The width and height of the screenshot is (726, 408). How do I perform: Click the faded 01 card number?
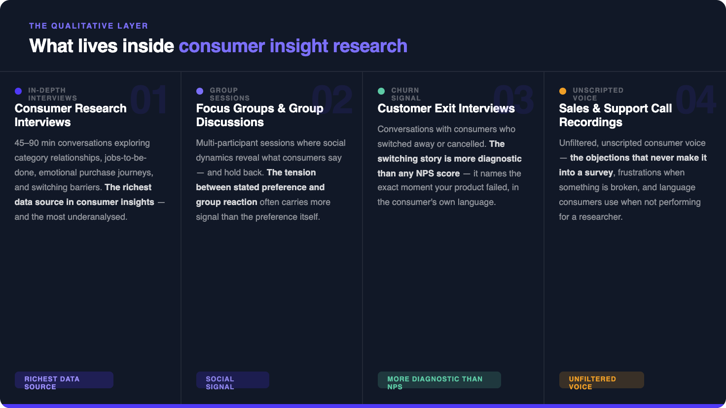tap(148, 100)
